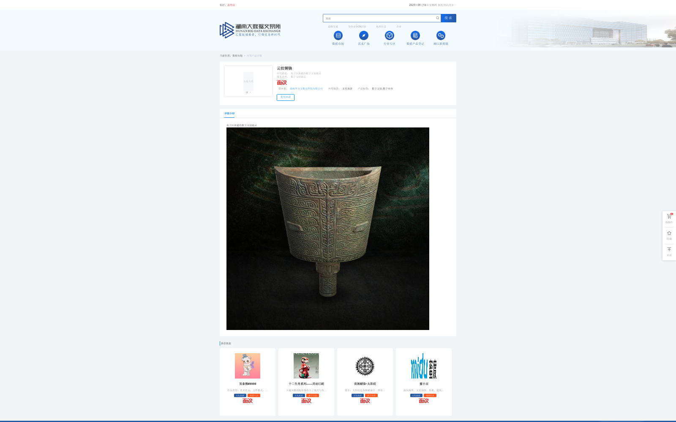The image size is (676, 422).
Task: Click orange tag on 苗族蜡染-太阳纹 card
Action: tap(371, 395)
